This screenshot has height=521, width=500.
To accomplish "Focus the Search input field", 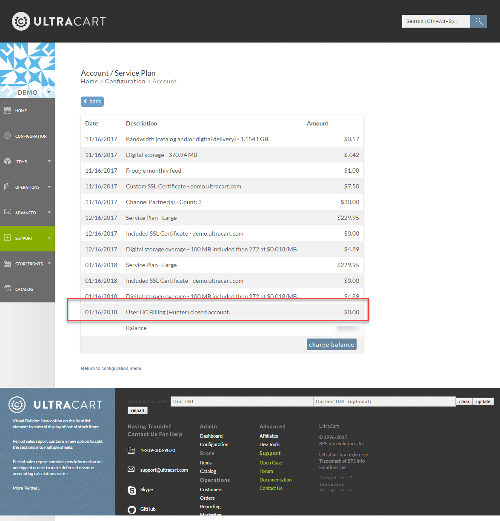I will (436, 21).
